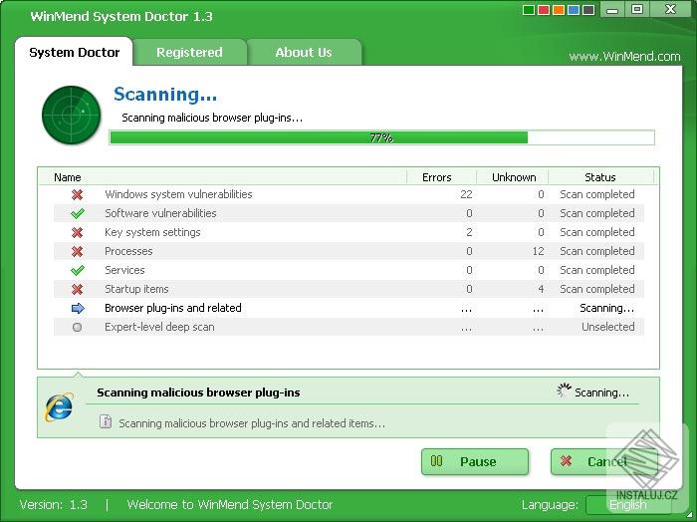697x522 pixels.
Task: Click the radar scanning icon
Action: tap(71, 116)
